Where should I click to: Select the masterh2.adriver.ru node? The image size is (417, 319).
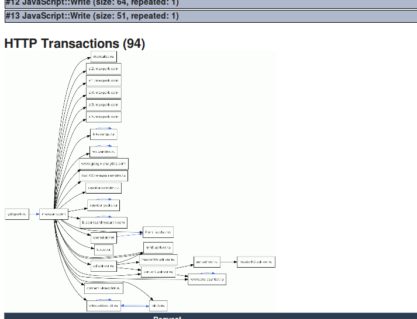pyautogui.click(x=256, y=262)
